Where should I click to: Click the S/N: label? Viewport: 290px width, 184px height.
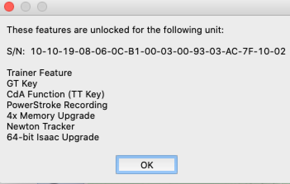coord(16,52)
